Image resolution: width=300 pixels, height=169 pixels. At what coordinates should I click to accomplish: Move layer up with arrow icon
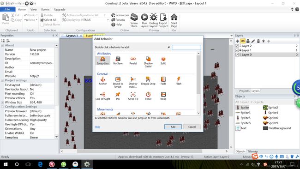coord(264,41)
